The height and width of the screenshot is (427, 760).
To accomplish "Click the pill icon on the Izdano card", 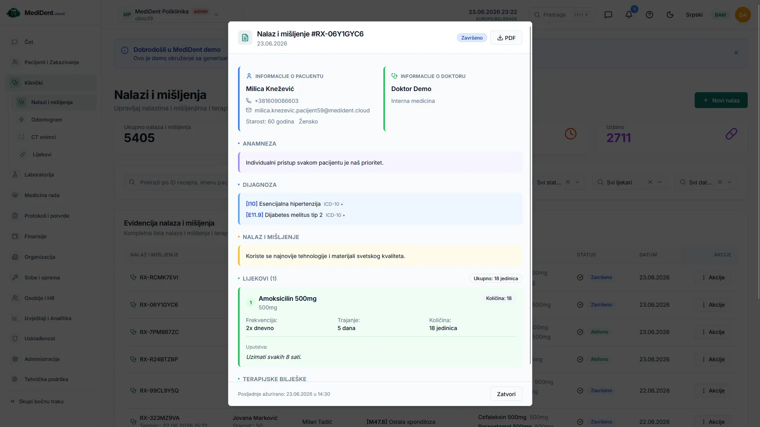I will (731, 134).
